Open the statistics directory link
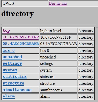The image size is (98, 102). (x=15, y=77)
